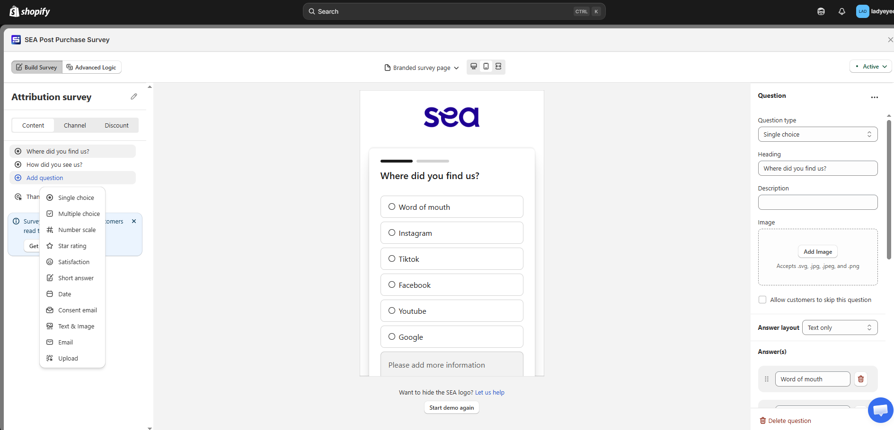Switch to mobile preview icon

coord(486,67)
